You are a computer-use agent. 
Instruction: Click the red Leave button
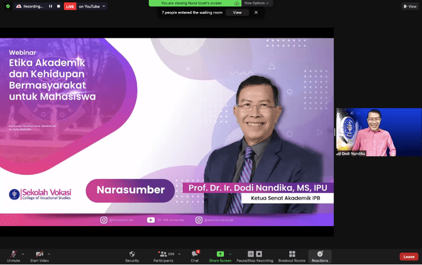[409, 257]
